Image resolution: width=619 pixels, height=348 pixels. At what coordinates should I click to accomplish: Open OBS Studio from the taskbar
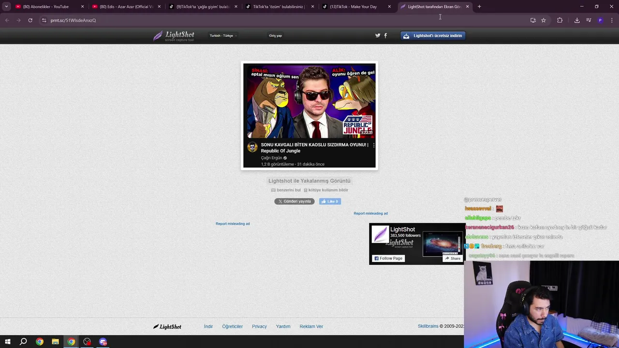pyautogui.click(x=87, y=342)
